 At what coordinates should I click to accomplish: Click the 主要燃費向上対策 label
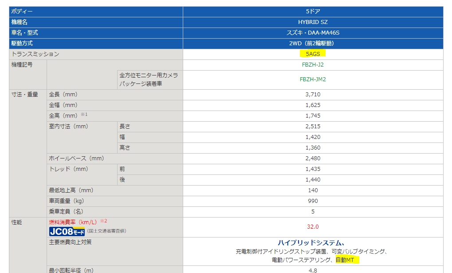tap(70, 243)
